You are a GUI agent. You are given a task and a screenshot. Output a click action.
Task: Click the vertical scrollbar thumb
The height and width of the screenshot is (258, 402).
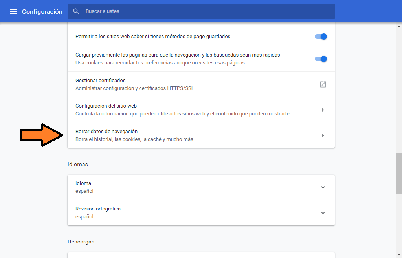click(399, 173)
